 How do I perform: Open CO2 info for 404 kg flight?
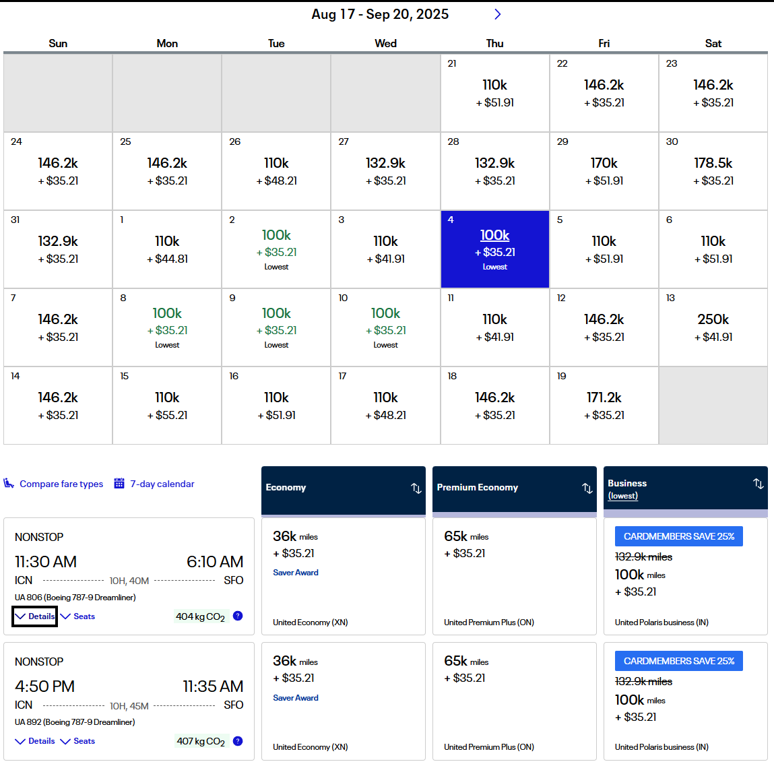[x=238, y=616]
